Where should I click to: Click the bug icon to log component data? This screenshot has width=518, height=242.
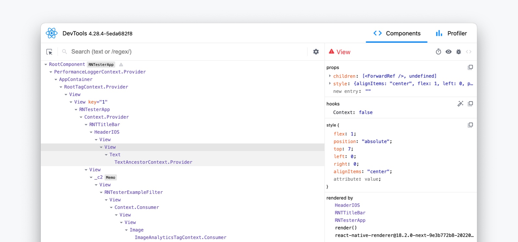click(x=459, y=52)
